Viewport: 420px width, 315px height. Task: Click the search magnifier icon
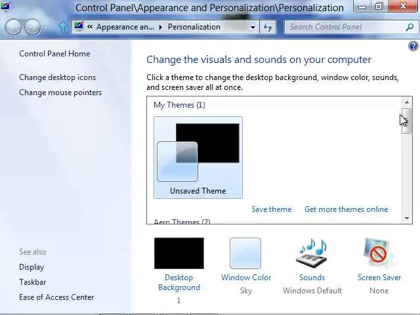click(409, 27)
